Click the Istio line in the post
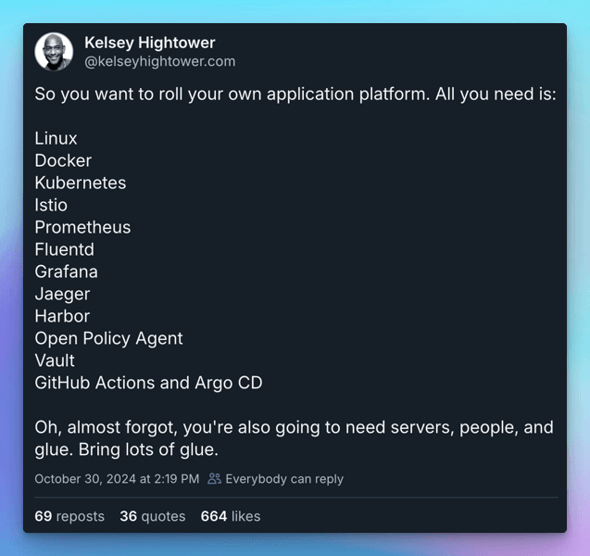Screen dimensions: 590x556 51,205
